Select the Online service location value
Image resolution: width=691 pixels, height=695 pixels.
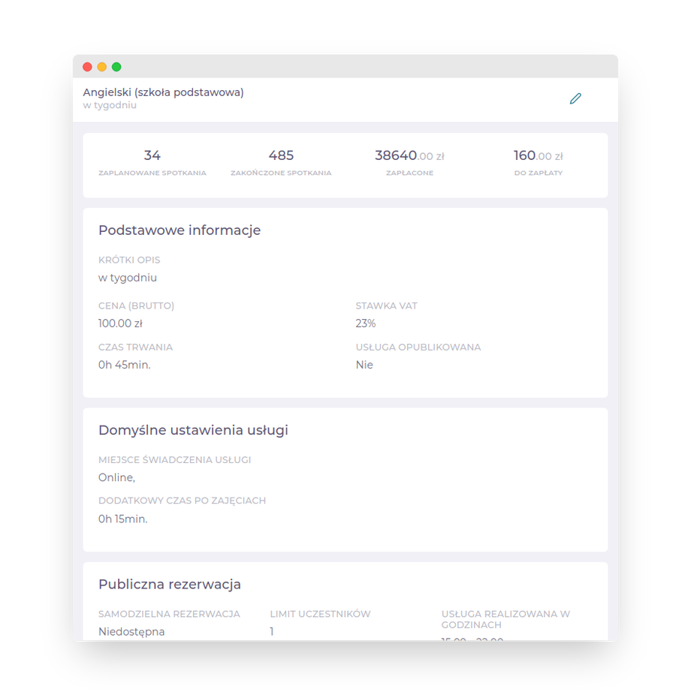click(x=116, y=477)
